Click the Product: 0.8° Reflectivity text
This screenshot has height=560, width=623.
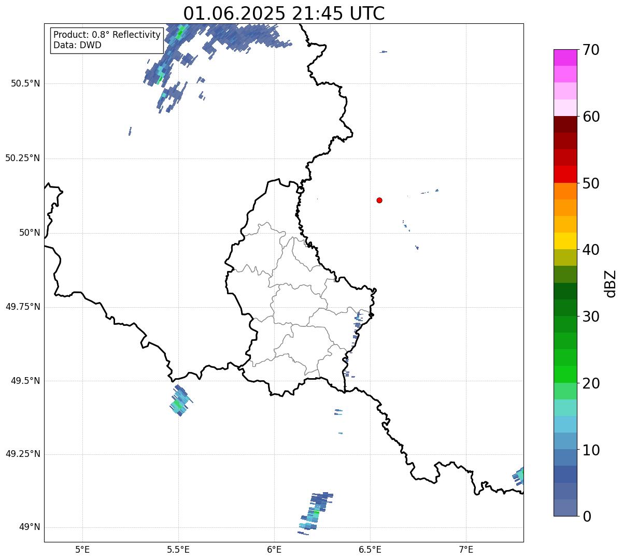[x=107, y=35]
